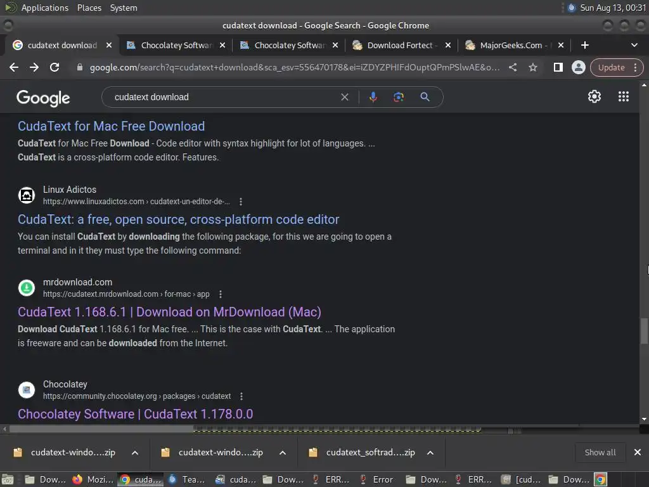Screen dimensions: 649x487
Task: Open the Google apps grid
Action: tap(624, 96)
